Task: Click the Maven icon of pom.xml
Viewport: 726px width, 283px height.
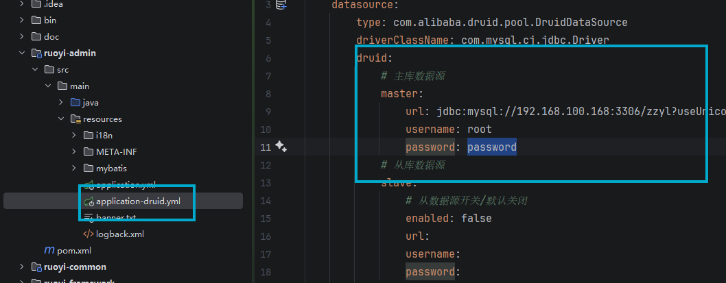Action: pyautogui.click(x=49, y=251)
